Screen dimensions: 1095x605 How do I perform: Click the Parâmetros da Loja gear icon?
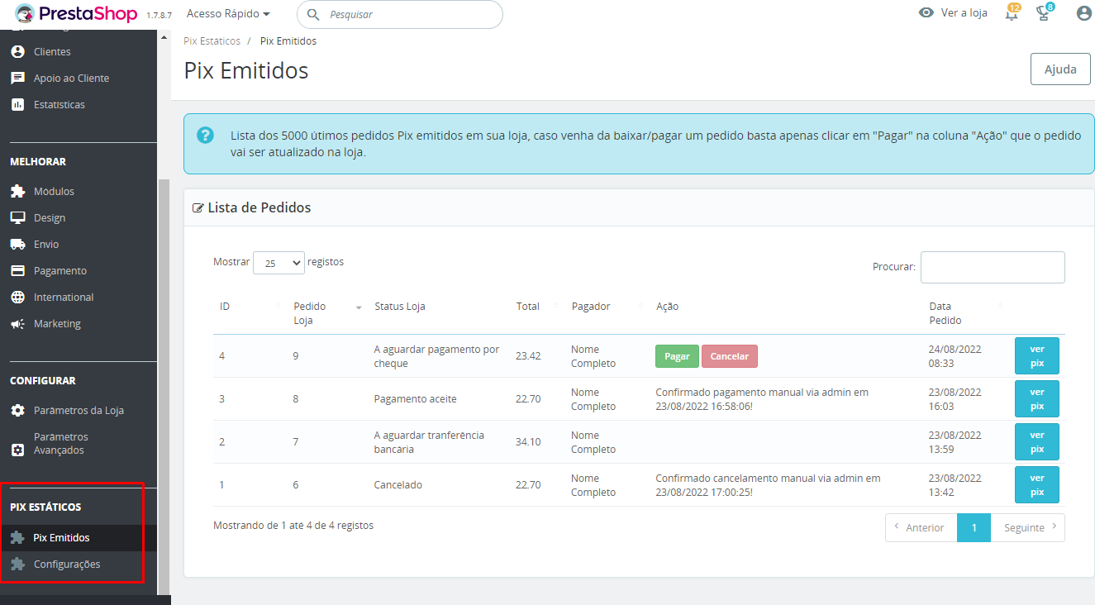tap(17, 410)
